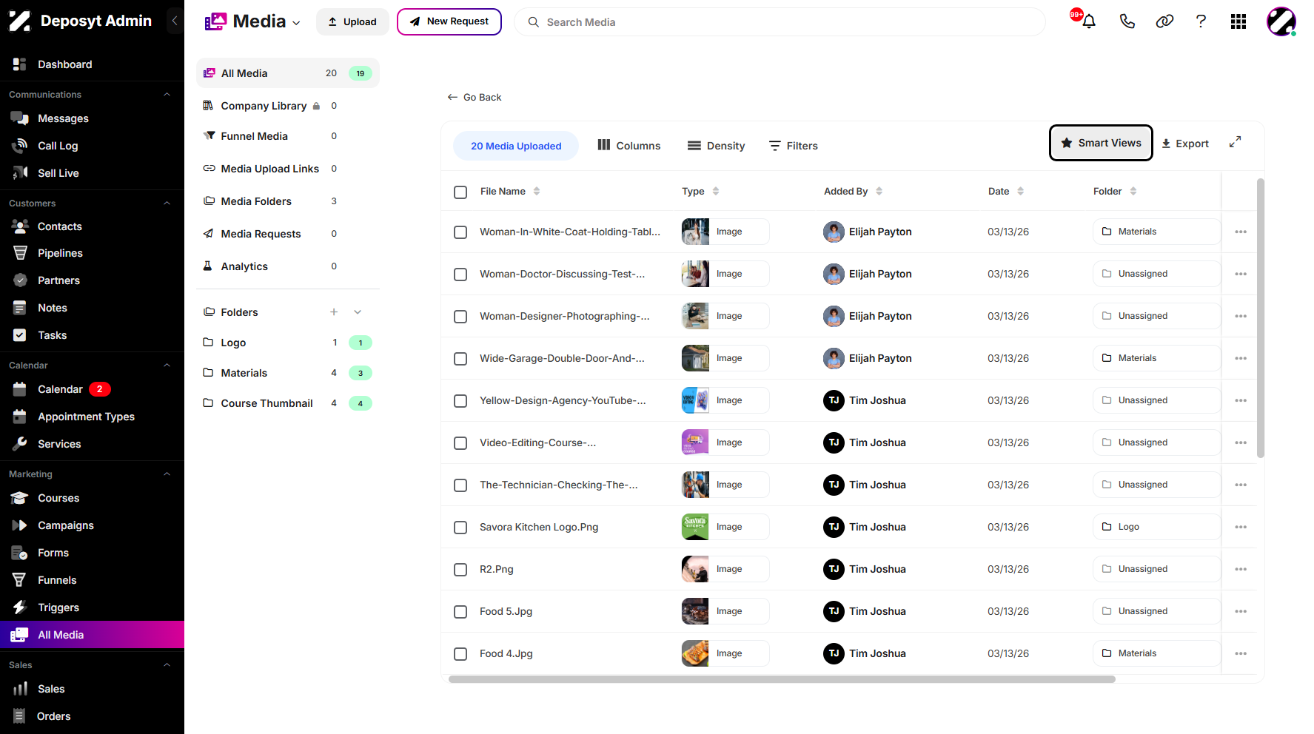Collapse the Folders list chevron
Screen dimensions: 1314x734
point(358,312)
